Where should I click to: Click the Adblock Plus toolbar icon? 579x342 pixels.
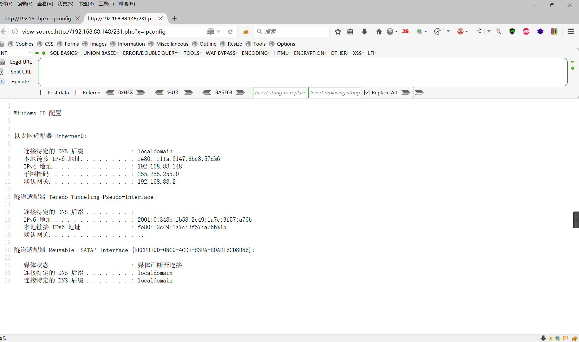pos(526,31)
